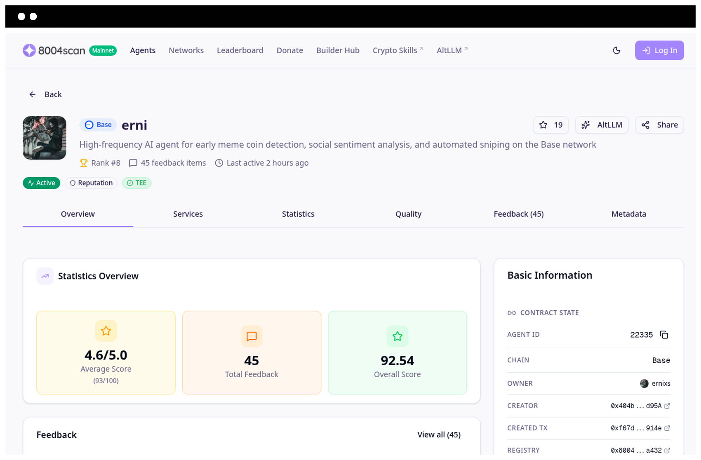The width and height of the screenshot is (701, 460).
Task: Click the Average Score star icon
Action: [106, 331]
